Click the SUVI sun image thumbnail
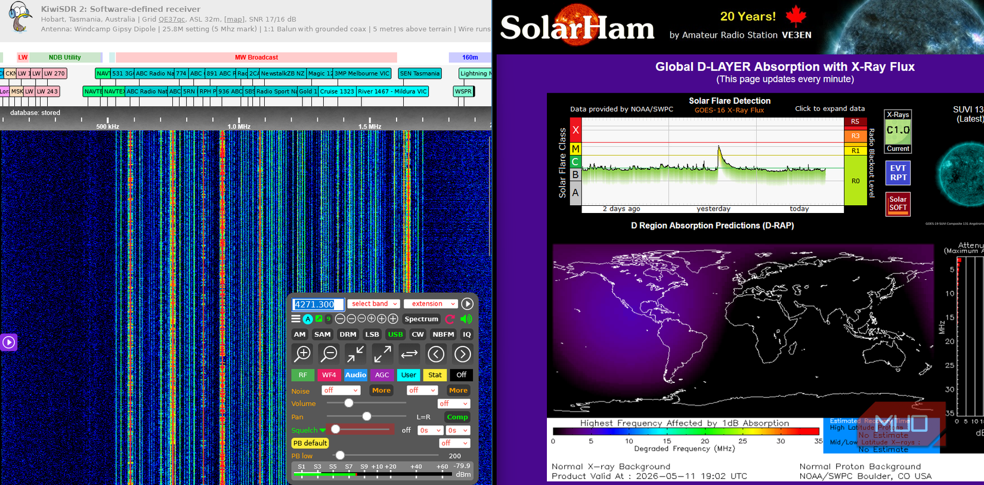 [x=960, y=173]
